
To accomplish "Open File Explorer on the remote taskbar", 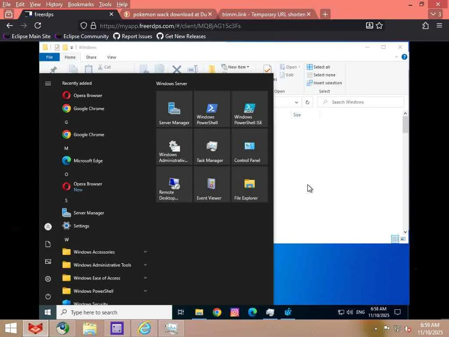I will coord(199,312).
